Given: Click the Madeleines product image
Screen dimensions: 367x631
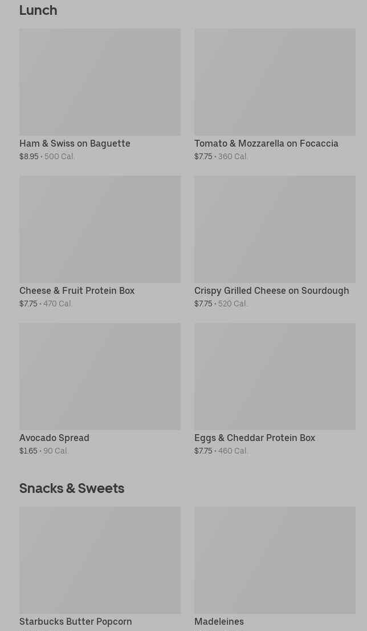Looking at the screenshot, I should click(275, 560).
